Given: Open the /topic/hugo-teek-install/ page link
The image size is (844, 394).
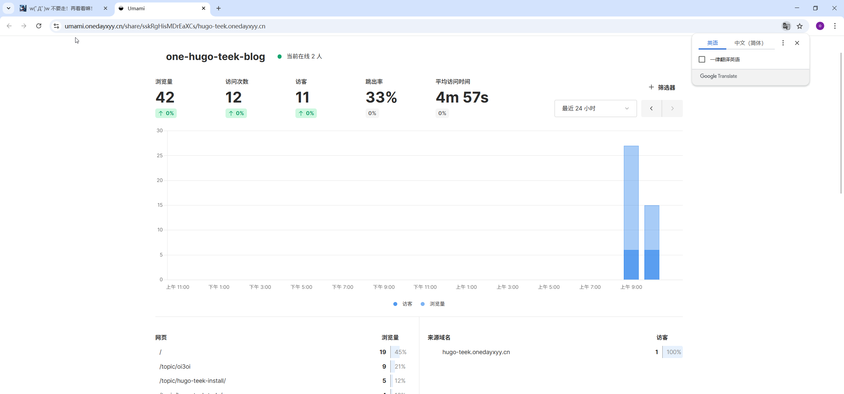Looking at the screenshot, I should pos(193,380).
